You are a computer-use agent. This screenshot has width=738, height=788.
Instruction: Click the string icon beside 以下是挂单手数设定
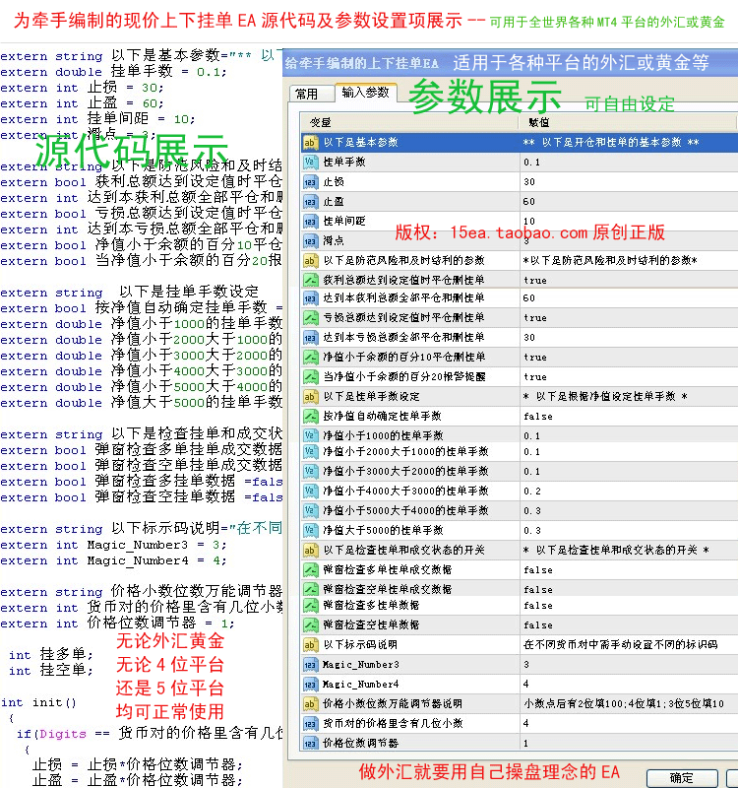pos(310,397)
